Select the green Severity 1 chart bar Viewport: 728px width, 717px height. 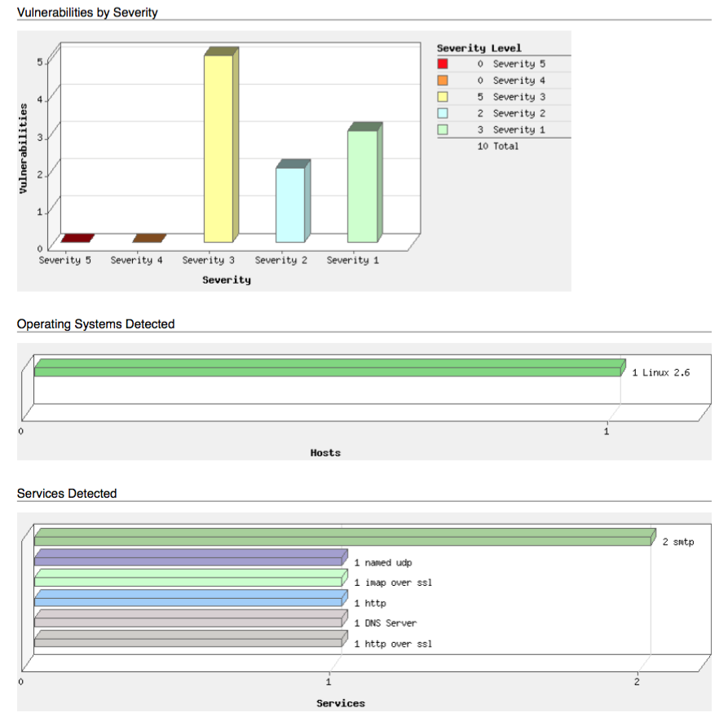pyautogui.click(x=365, y=183)
